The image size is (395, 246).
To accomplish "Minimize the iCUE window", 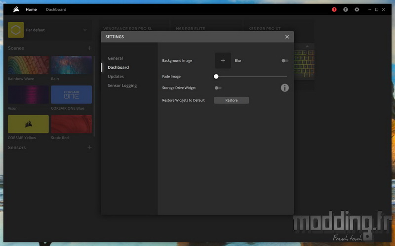I will [x=370, y=9].
